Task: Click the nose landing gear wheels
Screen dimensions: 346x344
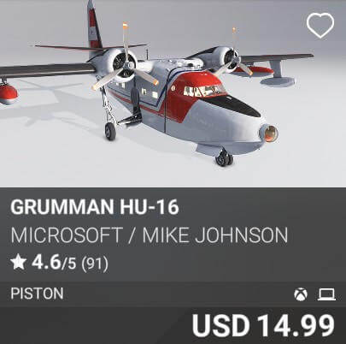Action: point(225,160)
